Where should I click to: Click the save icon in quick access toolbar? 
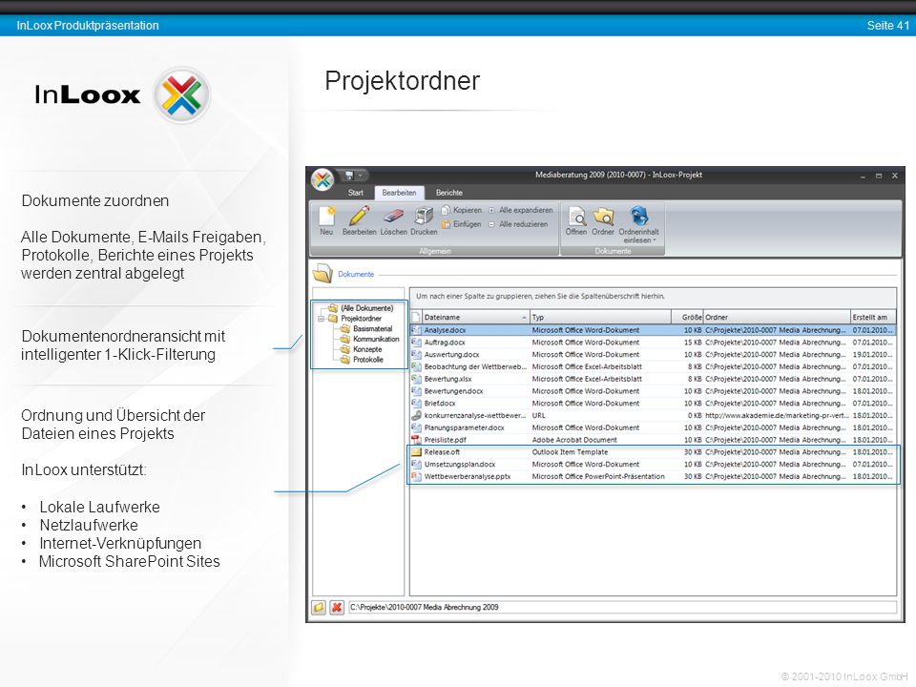[349, 176]
